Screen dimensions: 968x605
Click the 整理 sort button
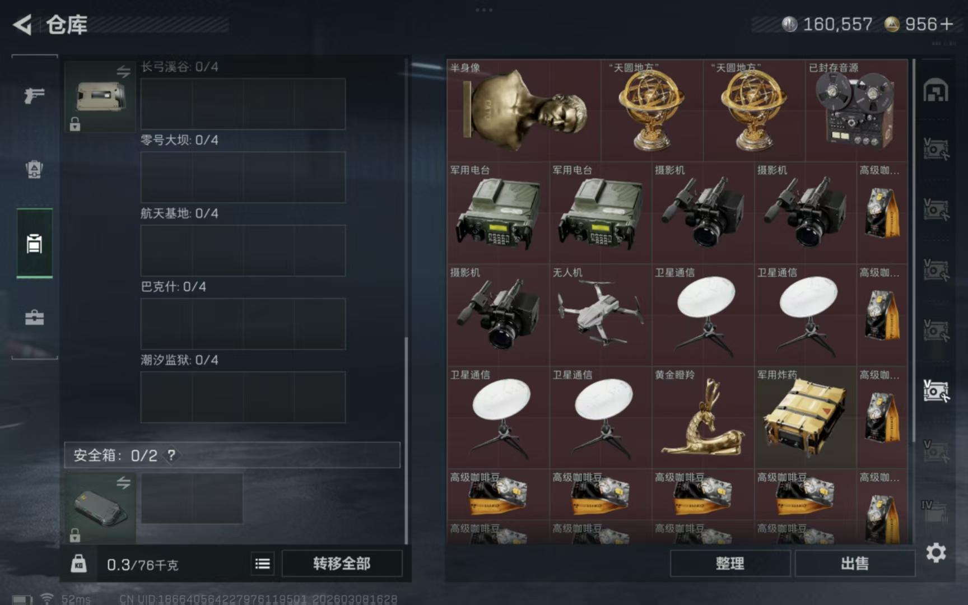[x=730, y=563]
